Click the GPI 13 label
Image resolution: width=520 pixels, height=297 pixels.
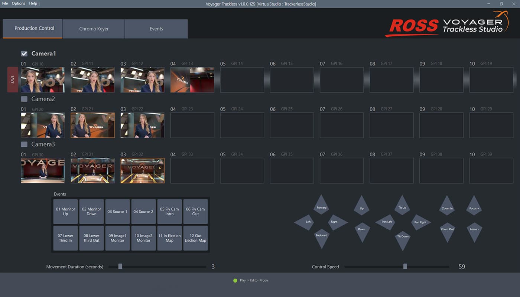(187, 64)
